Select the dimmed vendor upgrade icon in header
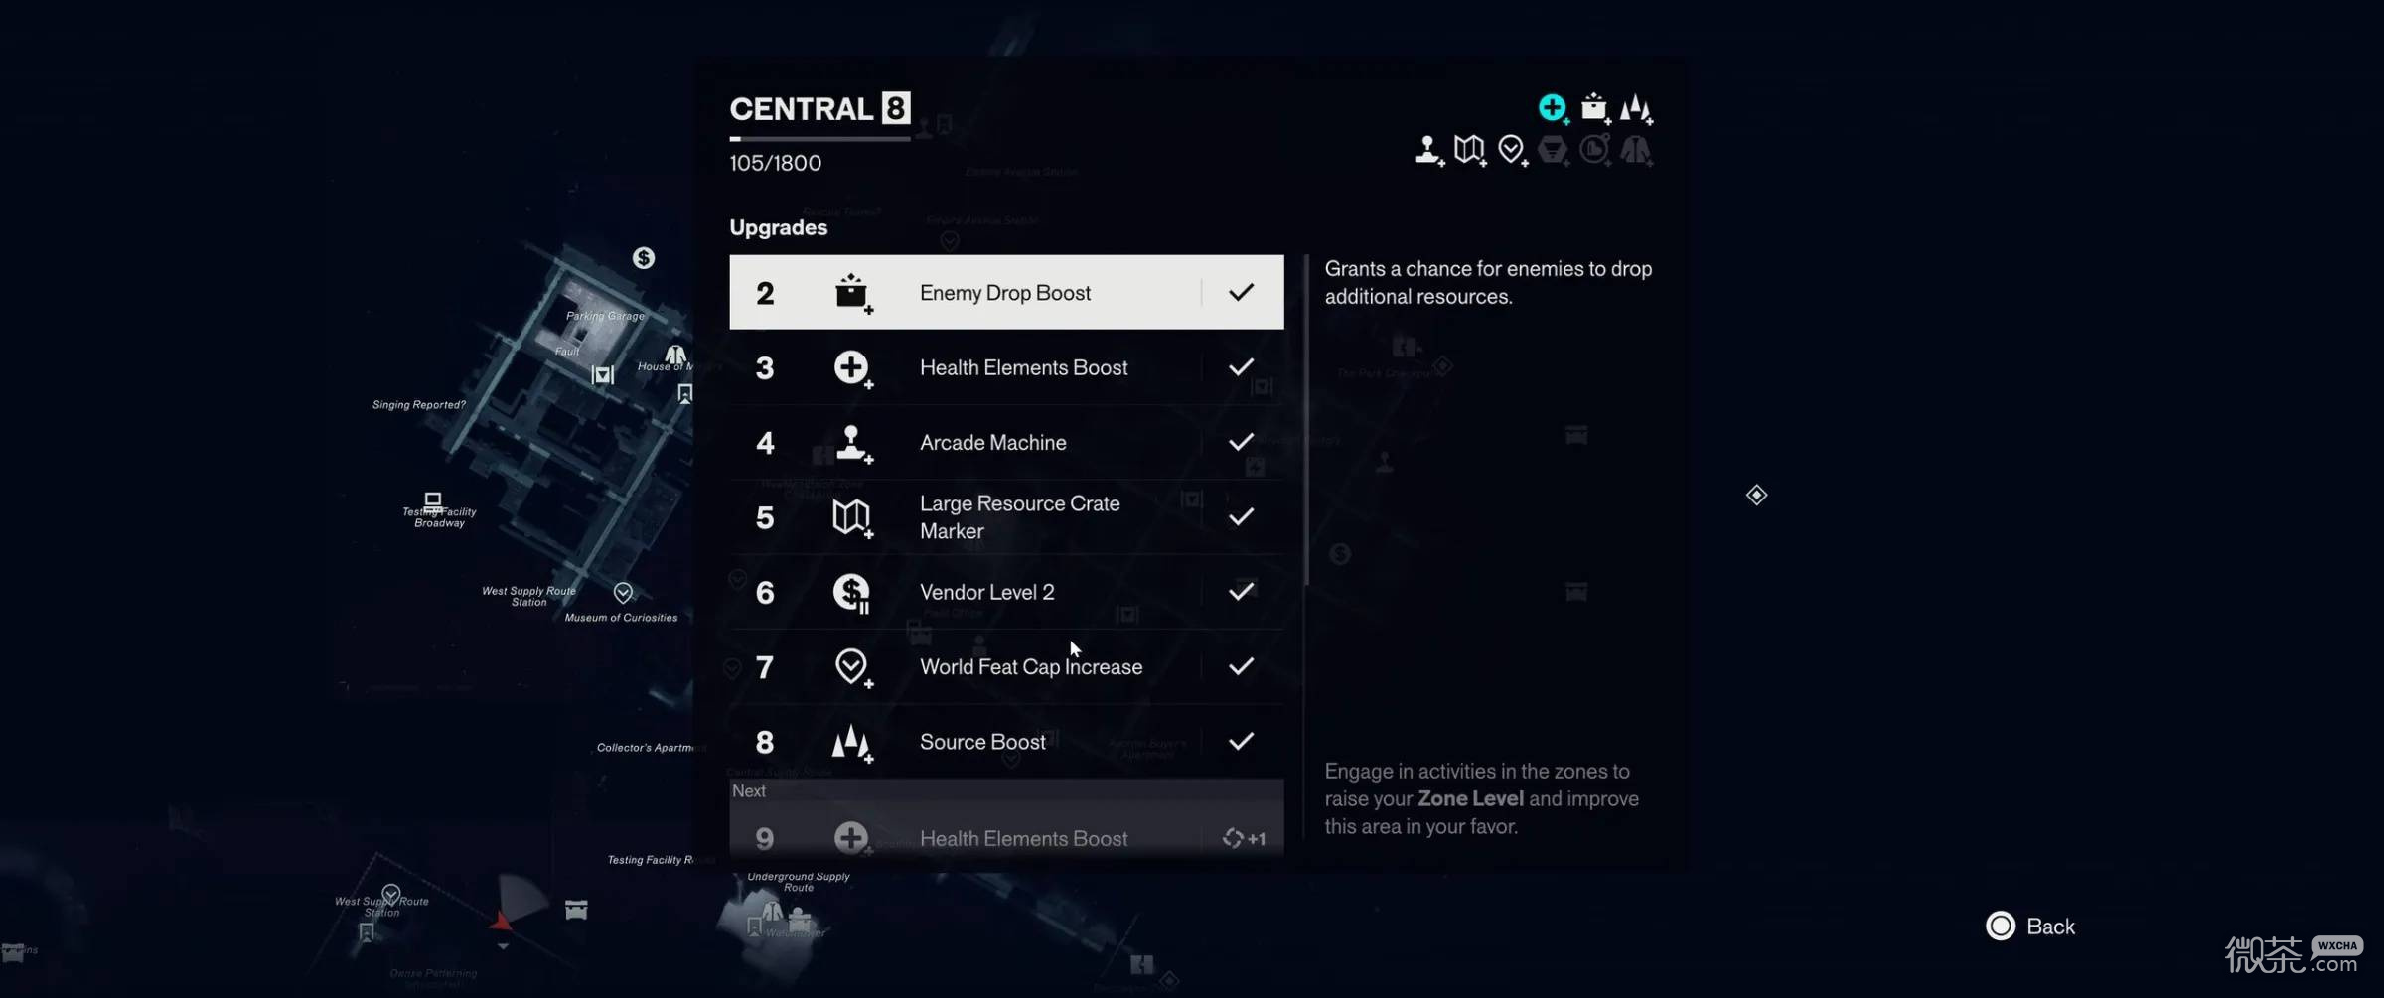This screenshot has height=998, width=2384. pyautogui.click(x=1554, y=150)
